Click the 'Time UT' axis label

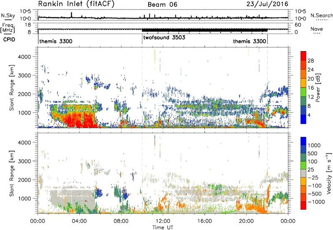pos(163,228)
